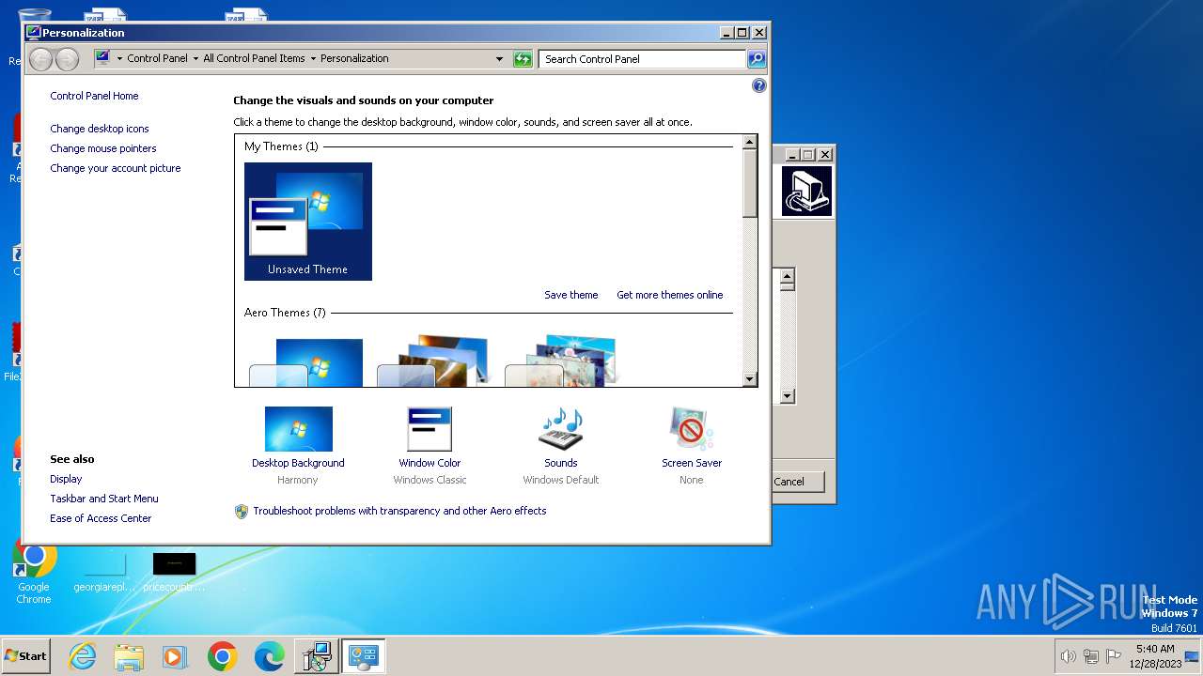This screenshot has width=1203, height=676.
Task: Open the Display link under See also
Action: coord(66,479)
